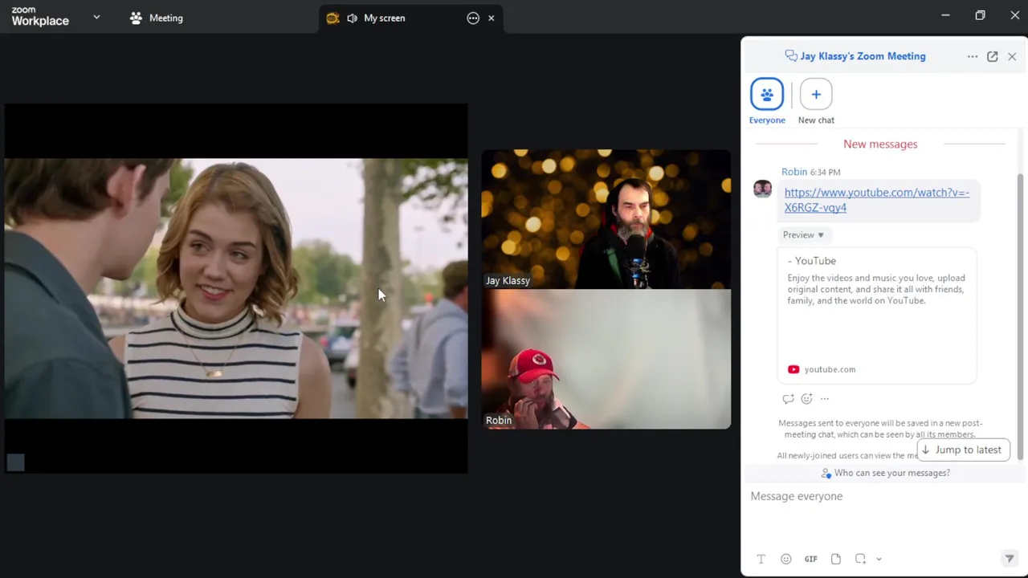
Task: Expand the screenshot options dropdown arrow
Action: [x=879, y=559]
